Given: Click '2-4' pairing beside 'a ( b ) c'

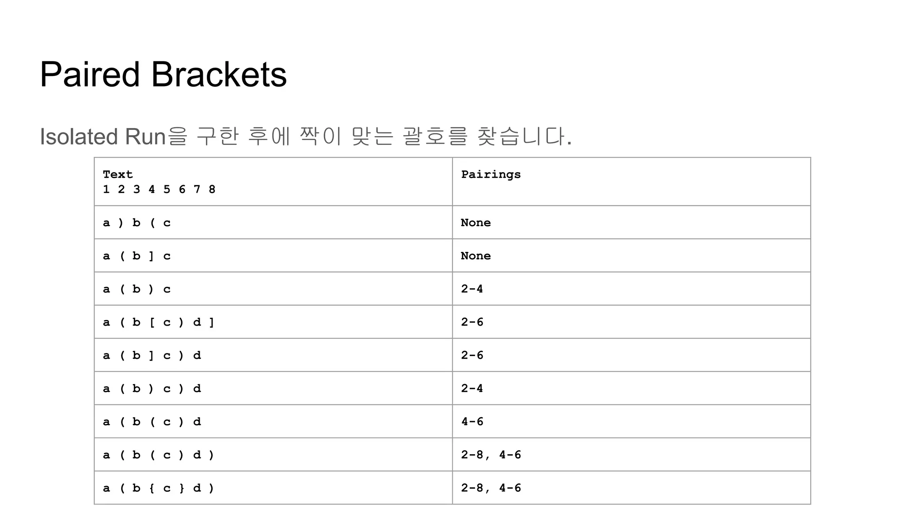Looking at the screenshot, I should tap(472, 289).
